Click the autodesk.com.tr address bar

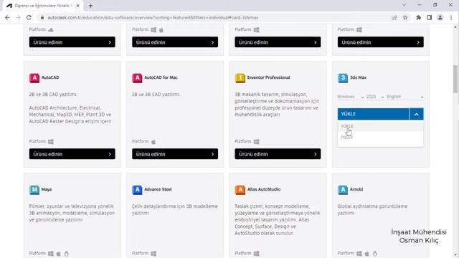point(217,17)
